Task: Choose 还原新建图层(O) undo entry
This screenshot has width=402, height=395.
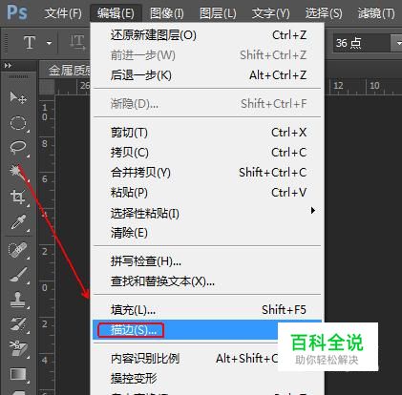Action: 208,35
